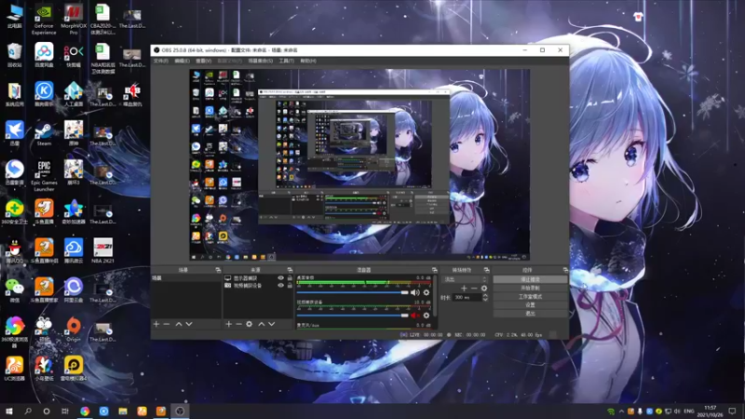Mute the desktop audio speaker icon
This screenshot has width=745, height=419.
pyautogui.click(x=414, y=292)
